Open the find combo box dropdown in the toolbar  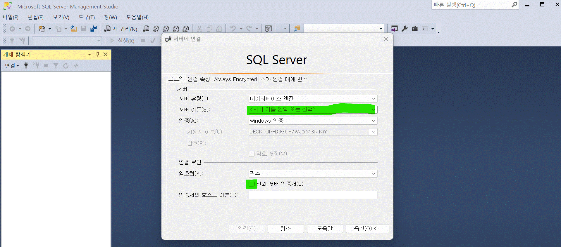point(381,29)
